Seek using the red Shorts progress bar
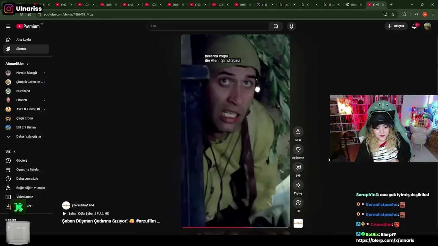The width and height of the screenshot is (438, 246). pyautogui.click(x=235, y=227)
